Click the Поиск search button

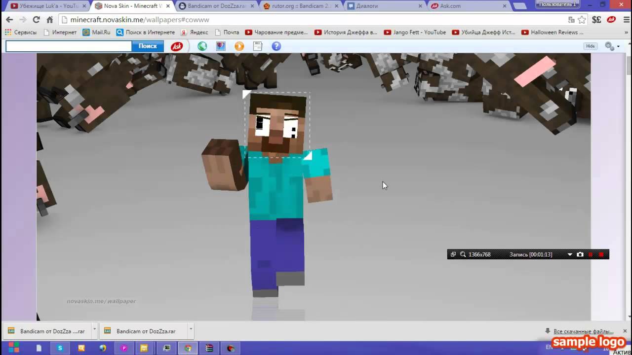click(x=148, y=46)
